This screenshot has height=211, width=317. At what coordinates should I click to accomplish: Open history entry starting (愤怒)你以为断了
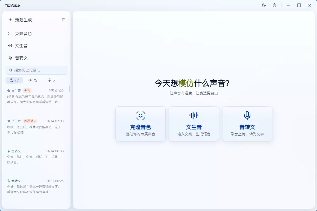35,99
